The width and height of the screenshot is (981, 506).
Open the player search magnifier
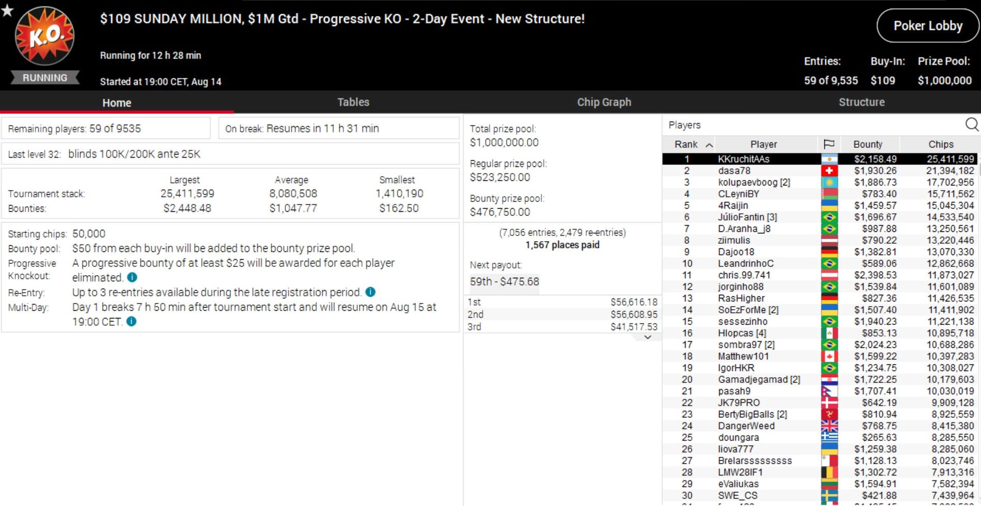[971, 124]
